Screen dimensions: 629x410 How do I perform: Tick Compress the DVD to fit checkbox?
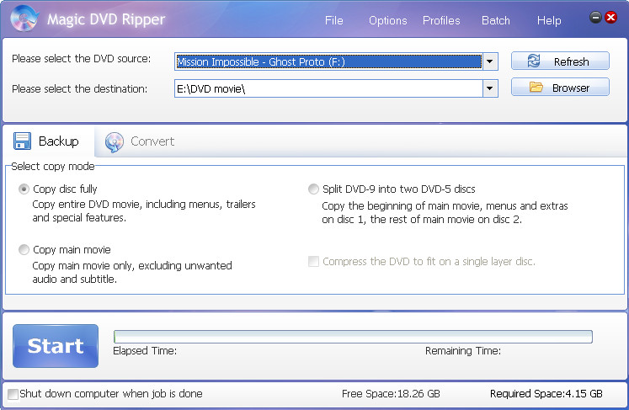point(313,262)
